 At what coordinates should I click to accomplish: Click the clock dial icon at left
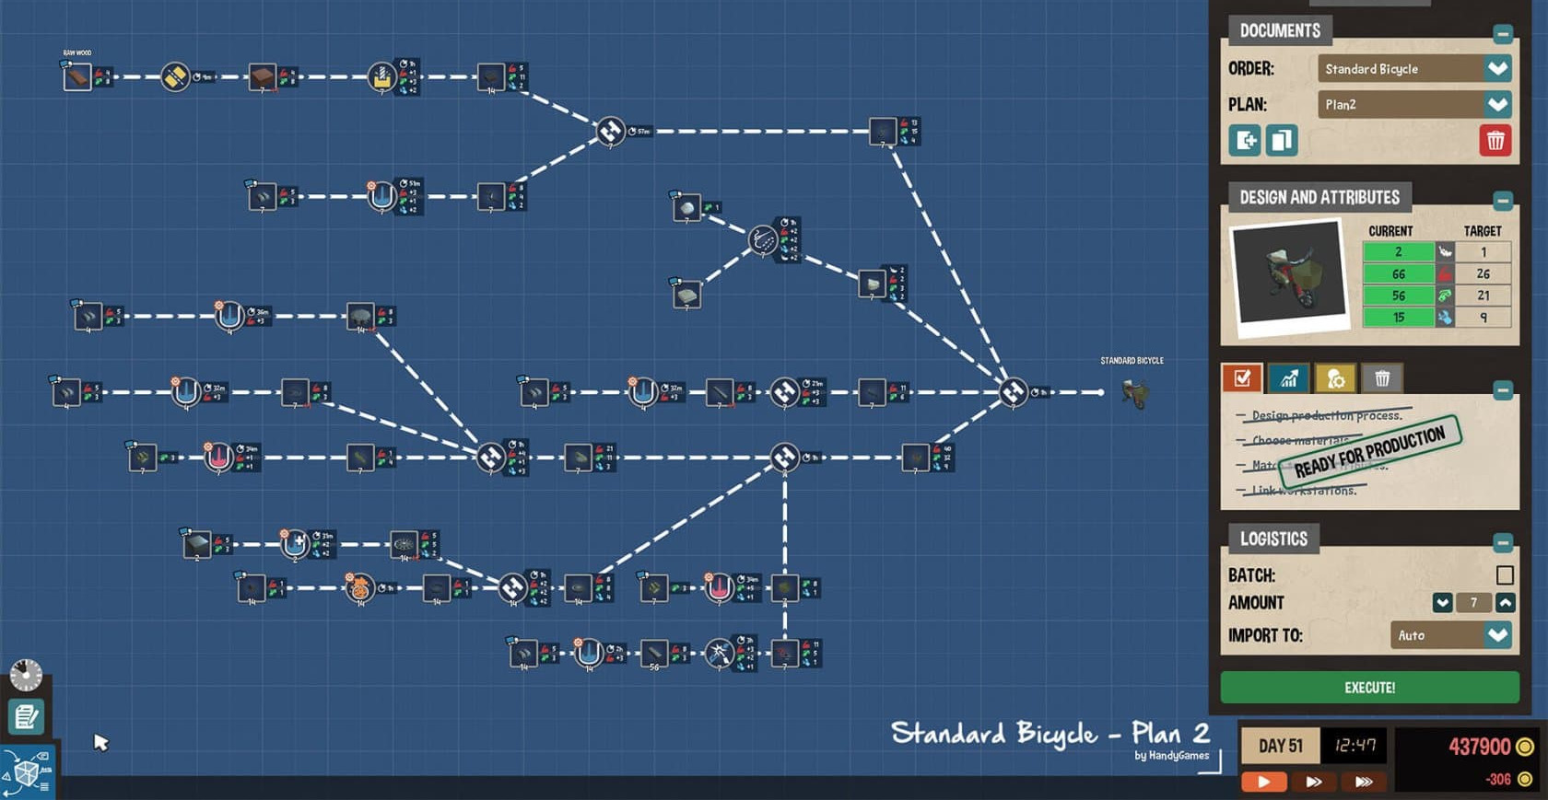click(26, 675)
